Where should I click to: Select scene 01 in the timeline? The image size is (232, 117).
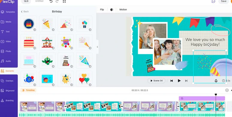42,106
